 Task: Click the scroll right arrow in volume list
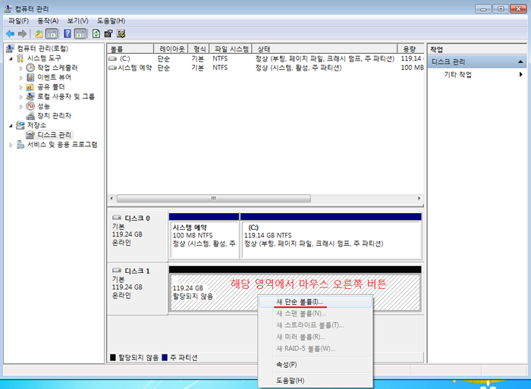coord(419,199)
